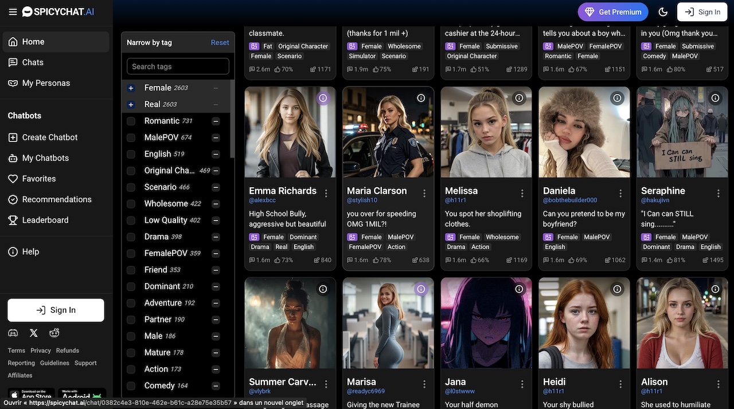Exclude Mature tag with minus icon
734x409 pixels.
[216, 353]
